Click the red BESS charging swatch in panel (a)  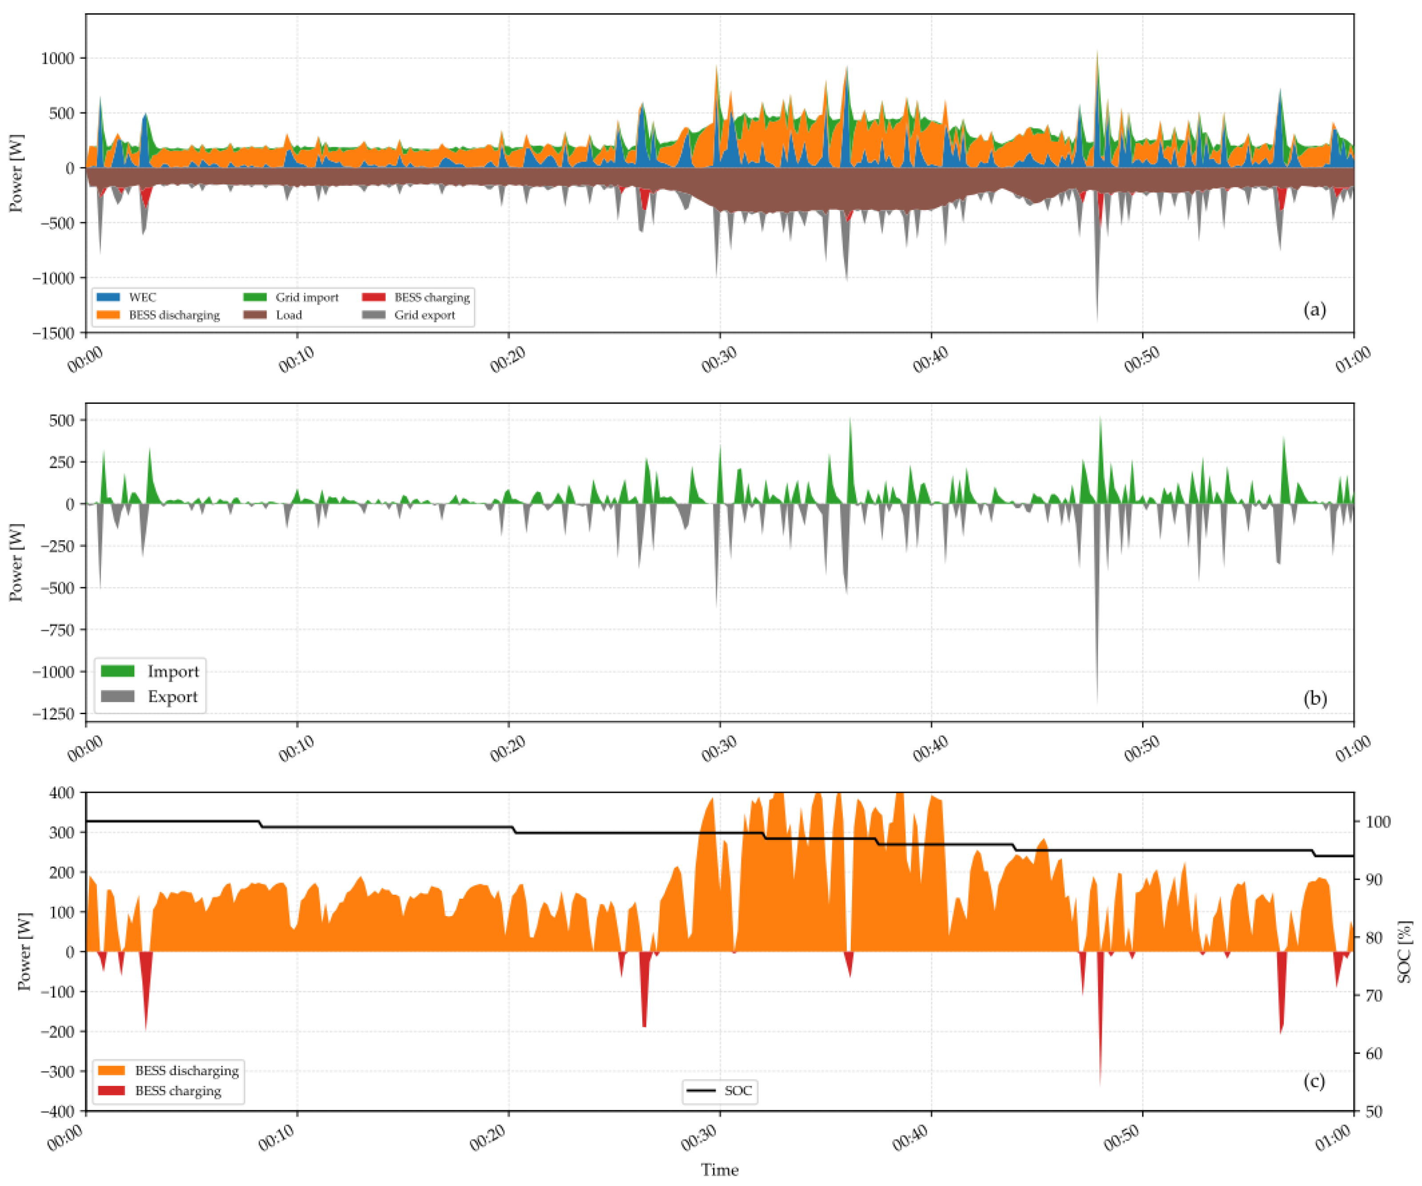pos(374,297)
